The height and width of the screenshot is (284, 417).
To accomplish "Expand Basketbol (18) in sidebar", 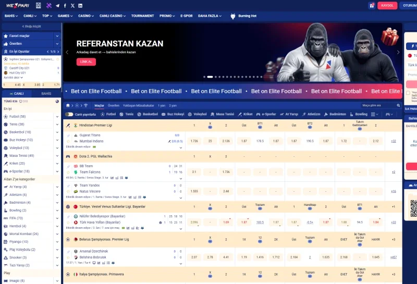I will click(57, 132).
